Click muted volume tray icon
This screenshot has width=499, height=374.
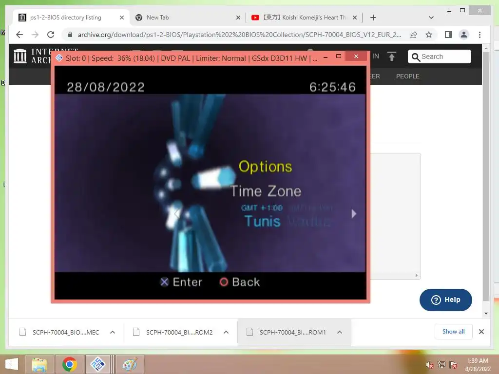pyautogui.click(x=430, y=365)
